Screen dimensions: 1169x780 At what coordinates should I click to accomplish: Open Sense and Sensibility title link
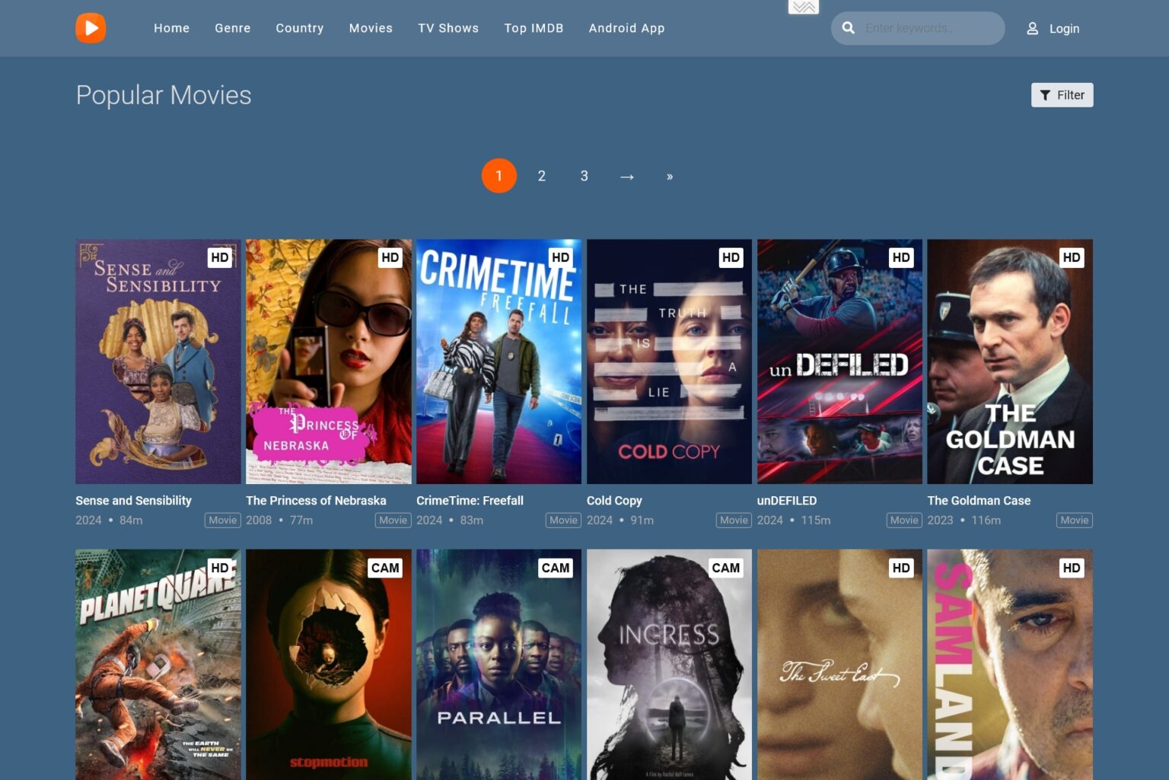[133, 501]
